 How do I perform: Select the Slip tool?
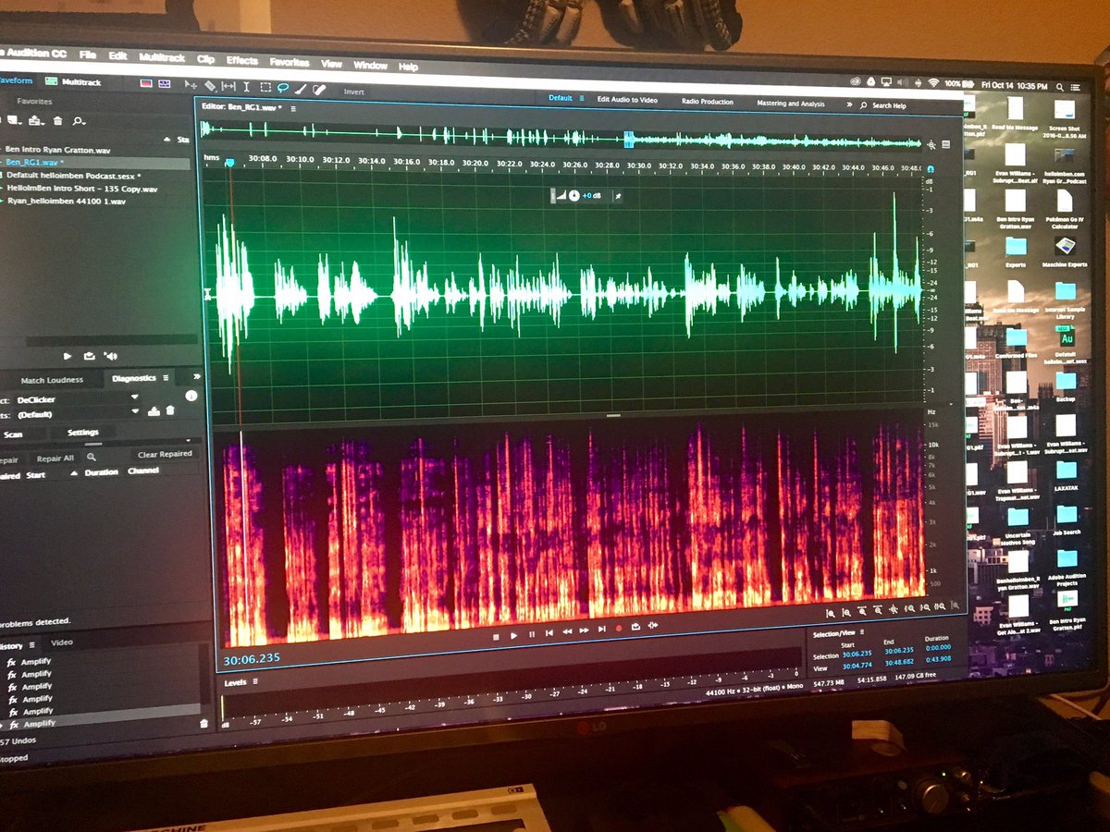pos(228,86)
